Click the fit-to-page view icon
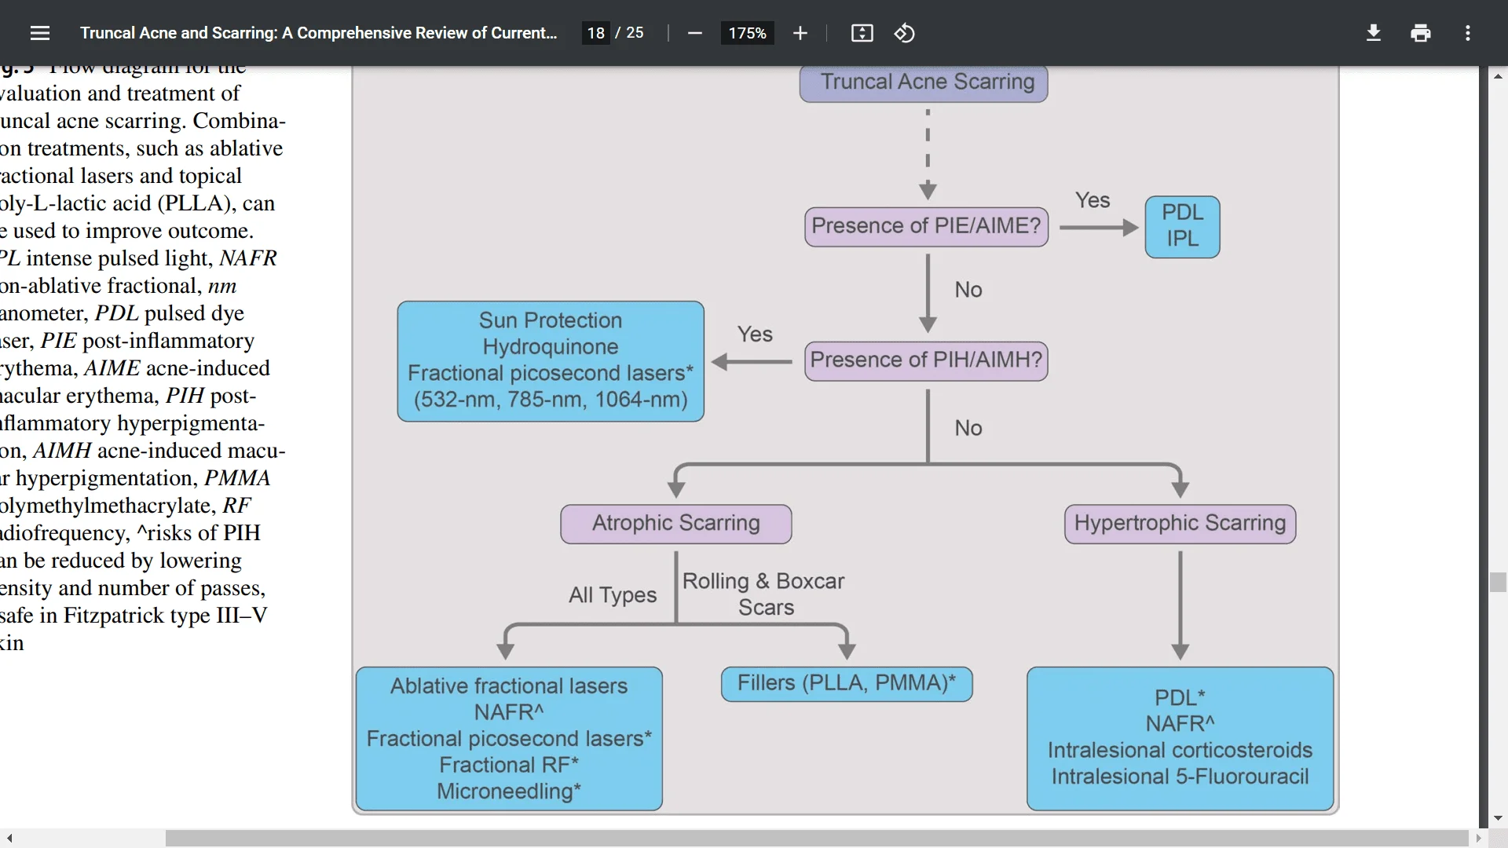The height and width of the screenshot is (848, 1508). pos(862,33)
